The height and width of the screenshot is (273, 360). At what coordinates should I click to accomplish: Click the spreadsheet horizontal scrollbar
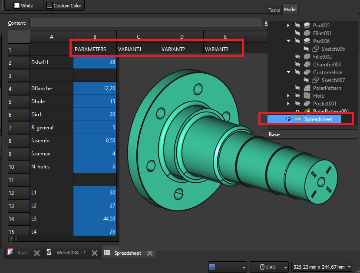coord(64,239)
